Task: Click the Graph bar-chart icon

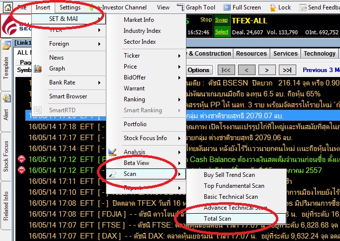Action: (38, 69)
